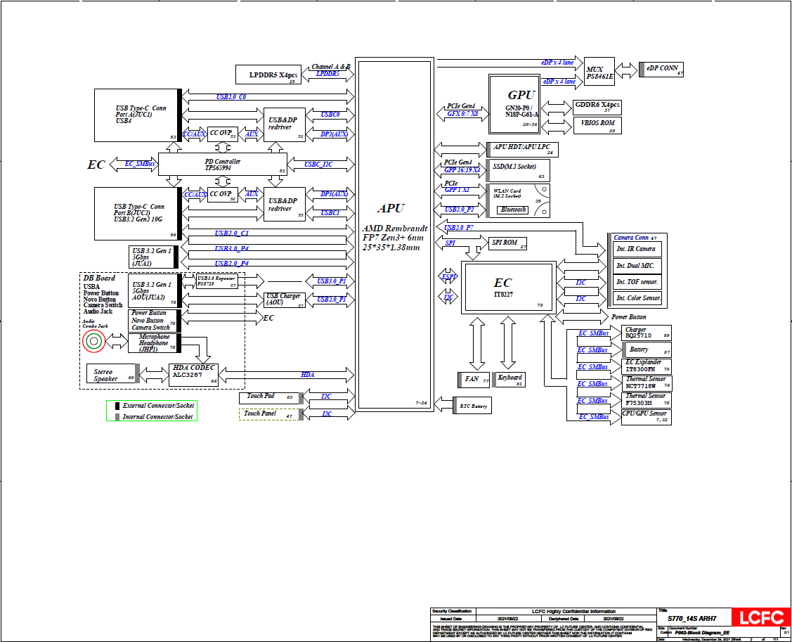Screen dimensions: 792x642
Task: Click the blue HDA bus label
Action: pos(307,375)
